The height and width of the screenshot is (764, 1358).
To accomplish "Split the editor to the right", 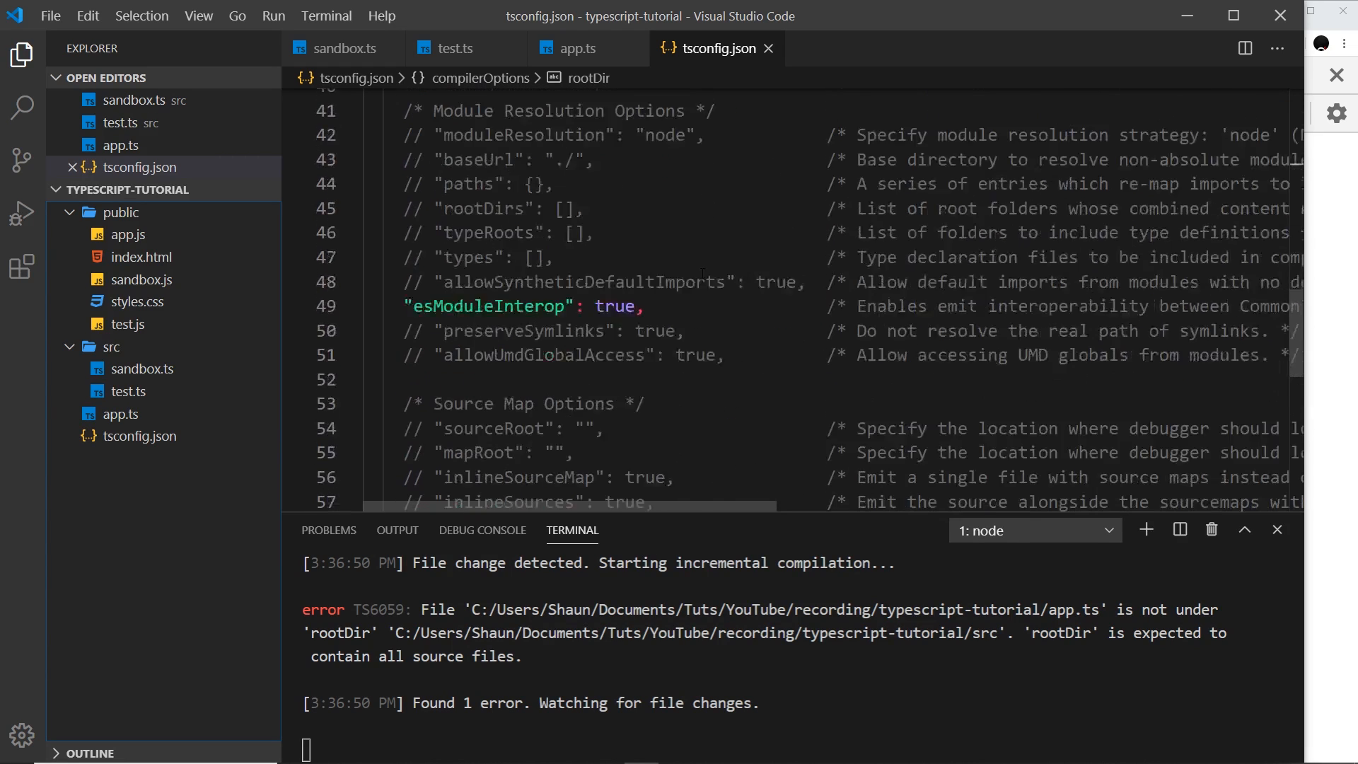I will click(x=1245, y=48).
